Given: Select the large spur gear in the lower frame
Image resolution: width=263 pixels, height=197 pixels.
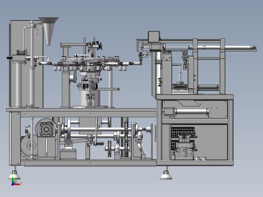Looking at the screenshot, I should [x=29, y=145].
